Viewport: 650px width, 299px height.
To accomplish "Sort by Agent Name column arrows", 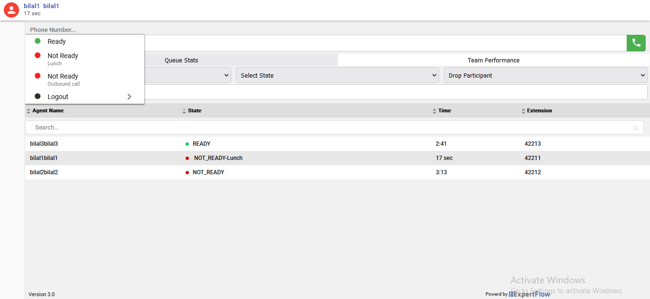I will pyautogui.click(x=29, y=111).
